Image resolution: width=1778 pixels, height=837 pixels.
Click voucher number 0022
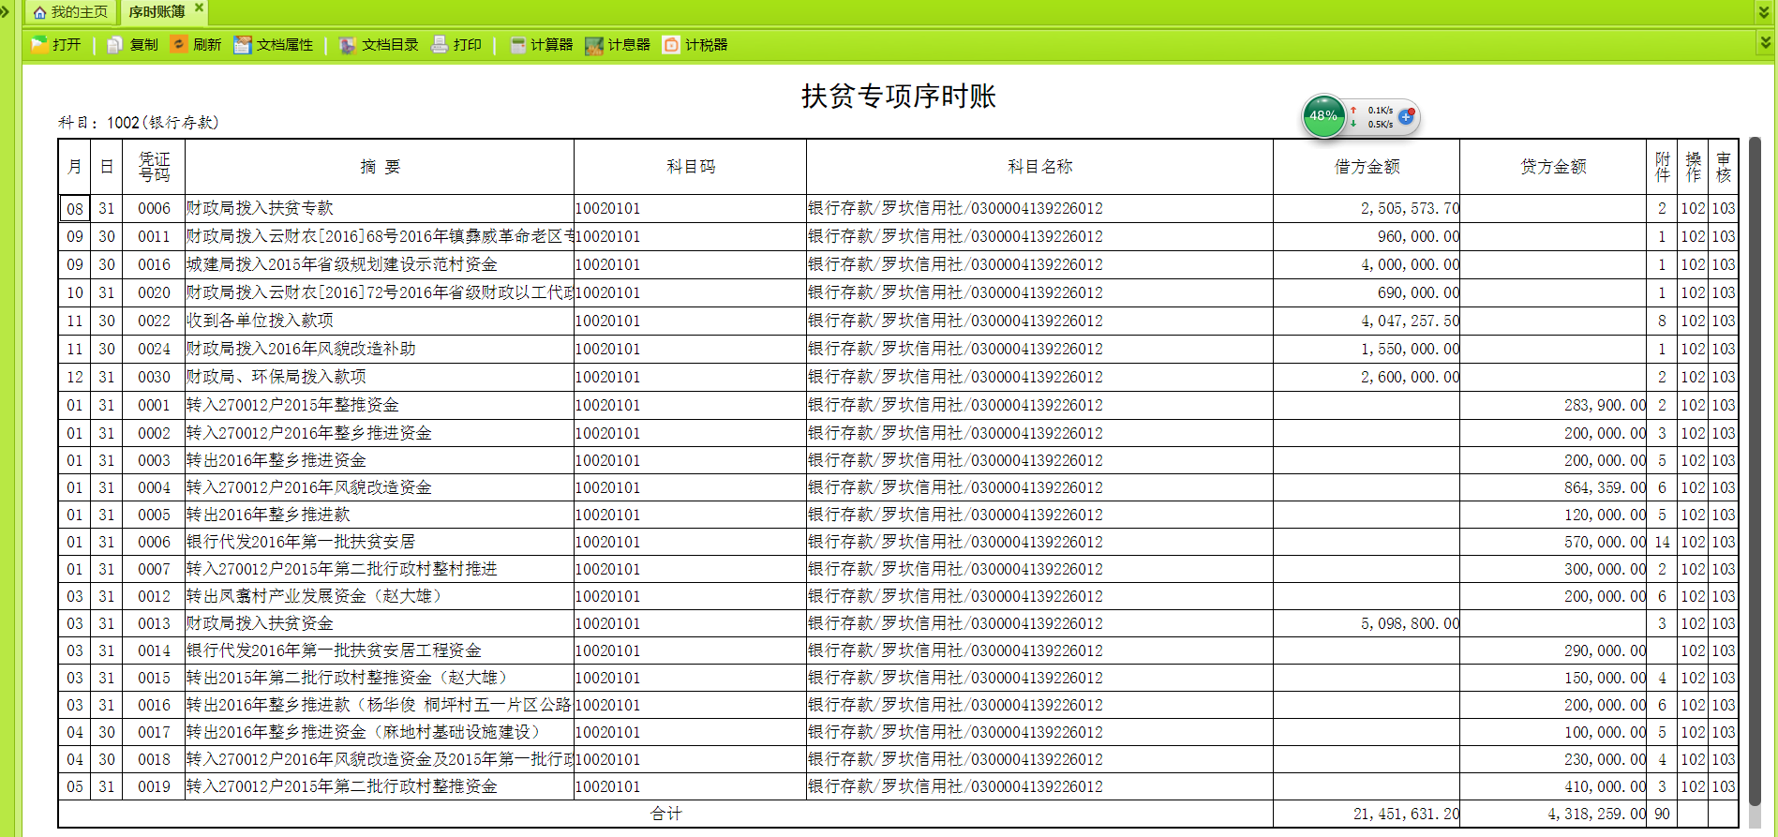154,321
